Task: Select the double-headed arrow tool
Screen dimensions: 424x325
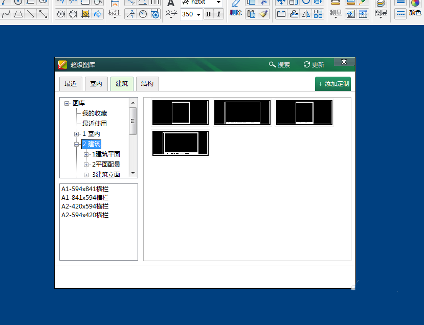Action: coord(43,14)
